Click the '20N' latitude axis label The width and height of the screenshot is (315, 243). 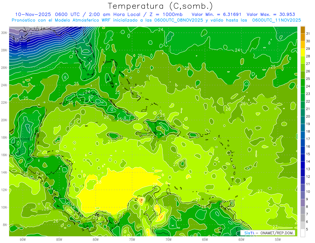(x=4, y=120)
